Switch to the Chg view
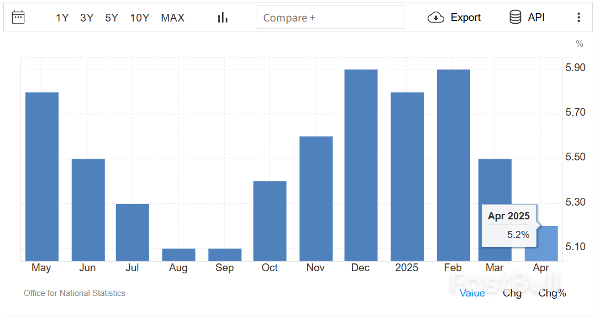This screenshot has width=595, height=318. (512, 293)
